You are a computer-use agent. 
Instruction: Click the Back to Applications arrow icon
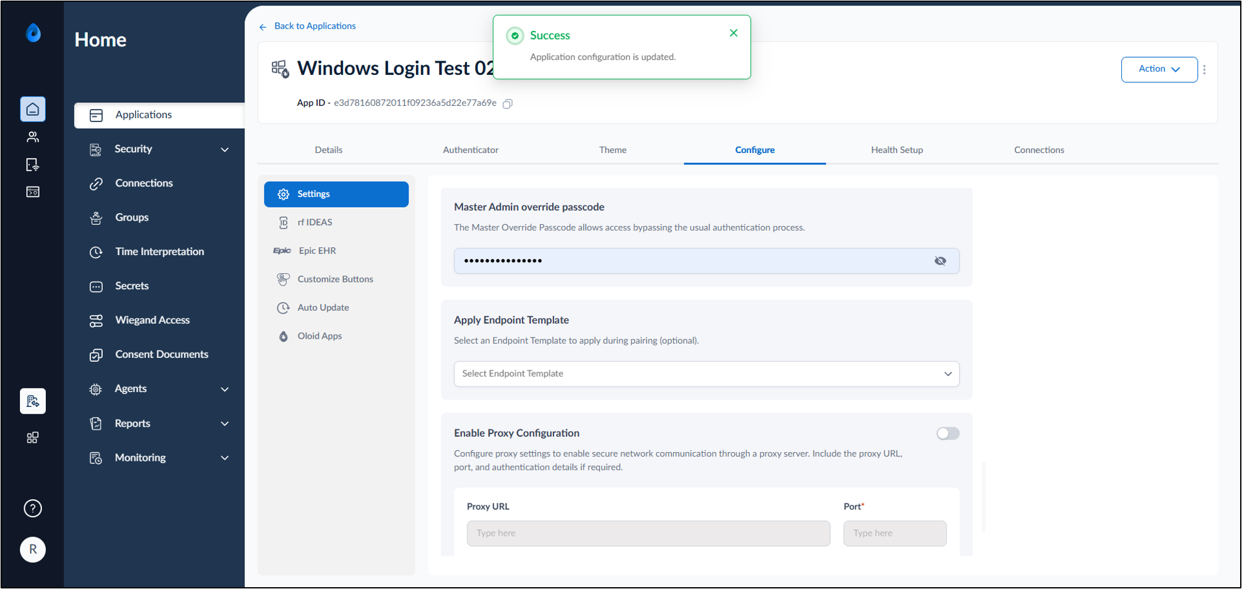tap(263, 27)
